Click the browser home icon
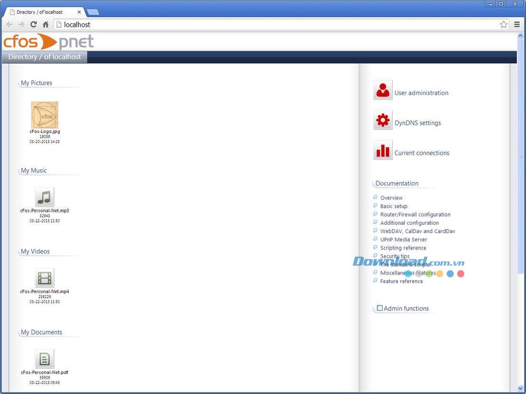Viewport: 526px width, 394px height. (46, 24)
